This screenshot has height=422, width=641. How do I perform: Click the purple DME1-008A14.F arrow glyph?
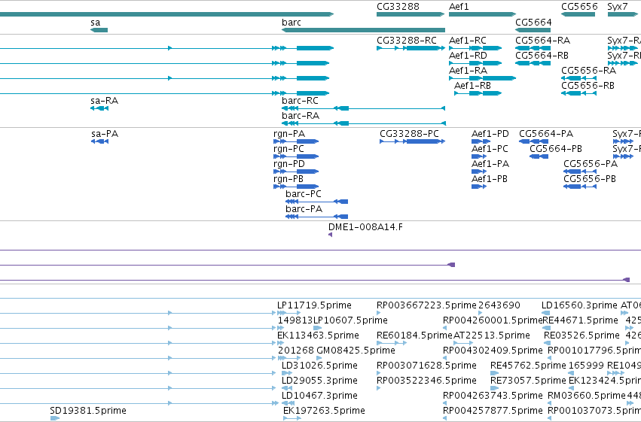click(x=331, y=235)
